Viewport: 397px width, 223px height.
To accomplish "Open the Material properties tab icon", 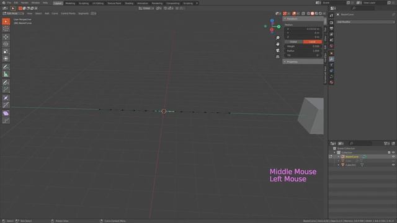I will point(331,82).
